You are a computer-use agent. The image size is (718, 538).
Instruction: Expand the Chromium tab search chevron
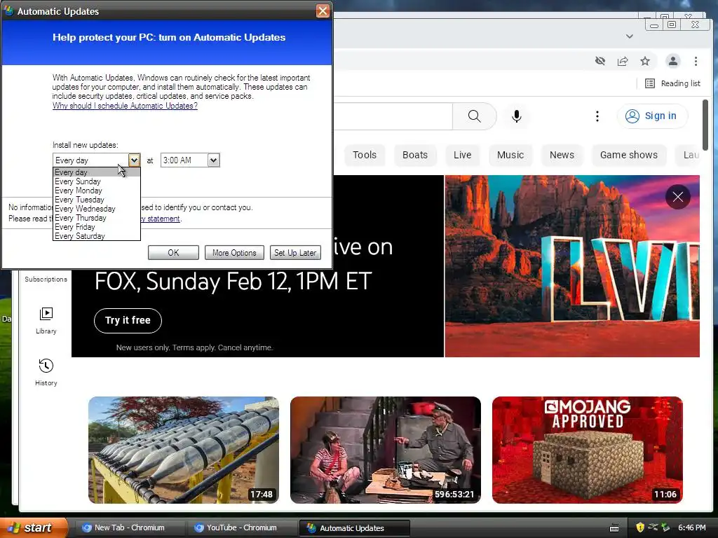pyautogui.click(x=630, y=36)
